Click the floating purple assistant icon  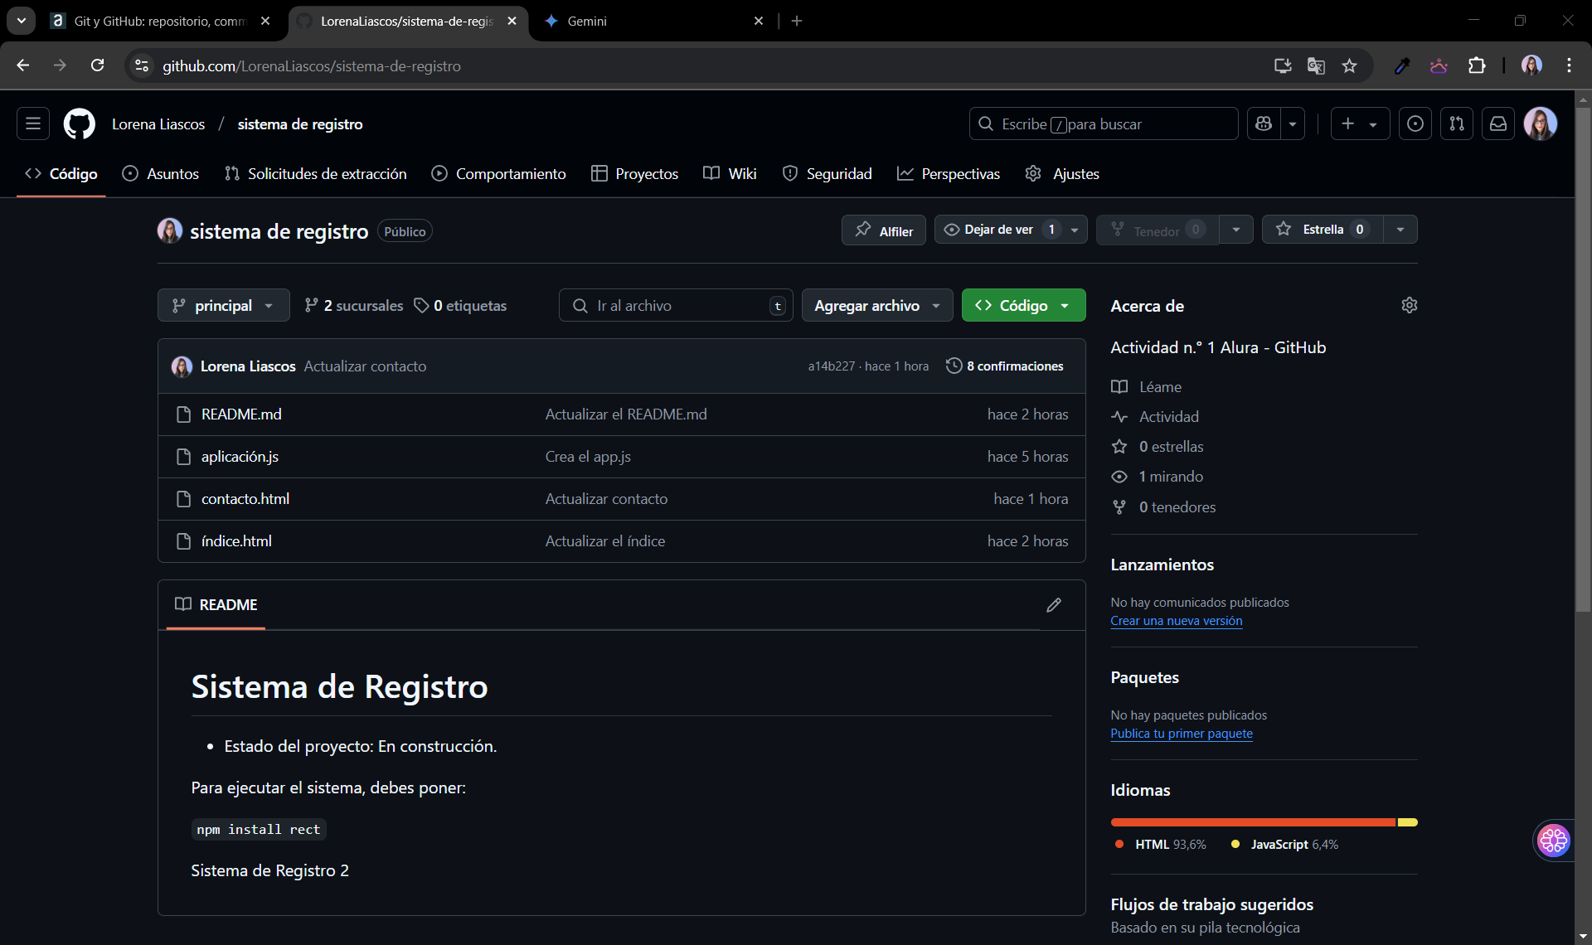(x=1553, y=841)
